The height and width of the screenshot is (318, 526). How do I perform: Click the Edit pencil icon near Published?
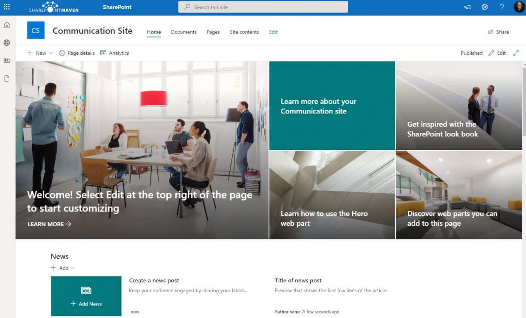tap(497, 53)
